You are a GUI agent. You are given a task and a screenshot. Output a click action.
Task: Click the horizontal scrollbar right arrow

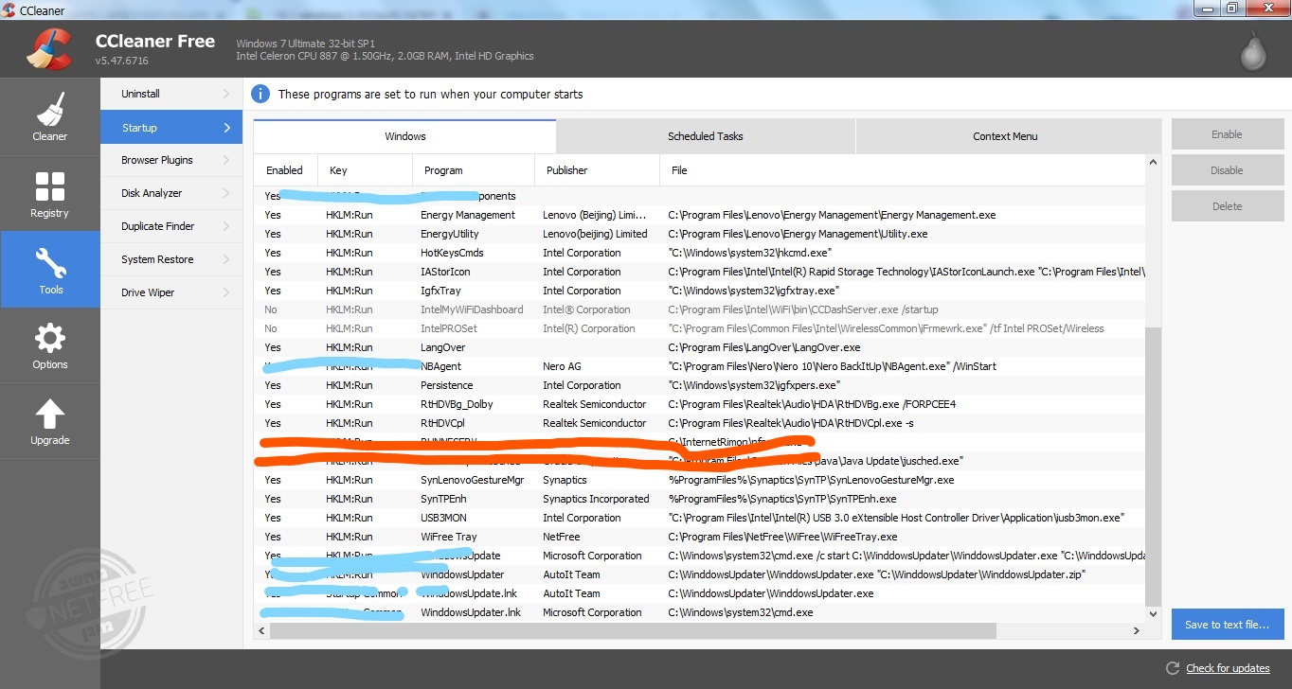click(1138, 630)
